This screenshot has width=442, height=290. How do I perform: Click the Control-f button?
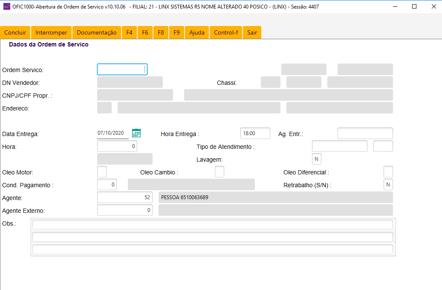226,32
